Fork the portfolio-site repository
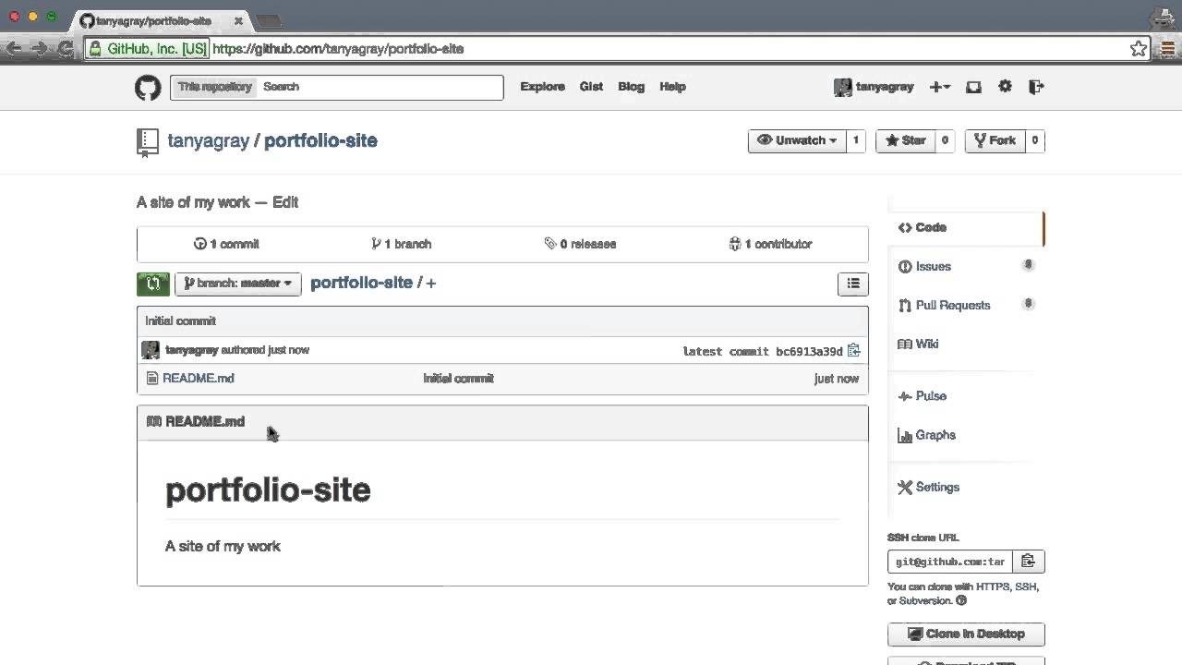Viewport: 1182px width, 665px height. (x=995, y=140)
